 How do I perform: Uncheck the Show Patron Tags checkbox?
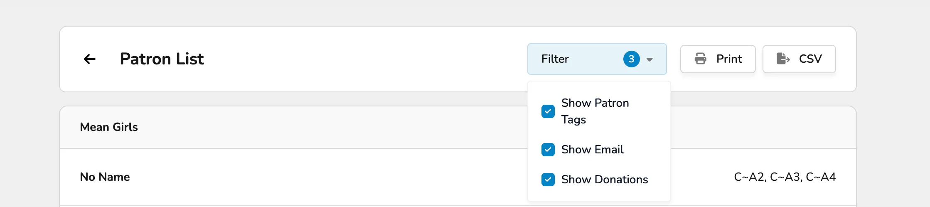coord(548,111)
